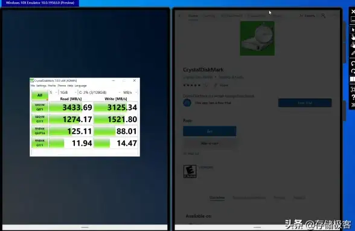The width and height of the screenshot is (355, 231).
Task: Select the multi-touch input tool in emulator toolbar
Action: click(x=353, y=45)
